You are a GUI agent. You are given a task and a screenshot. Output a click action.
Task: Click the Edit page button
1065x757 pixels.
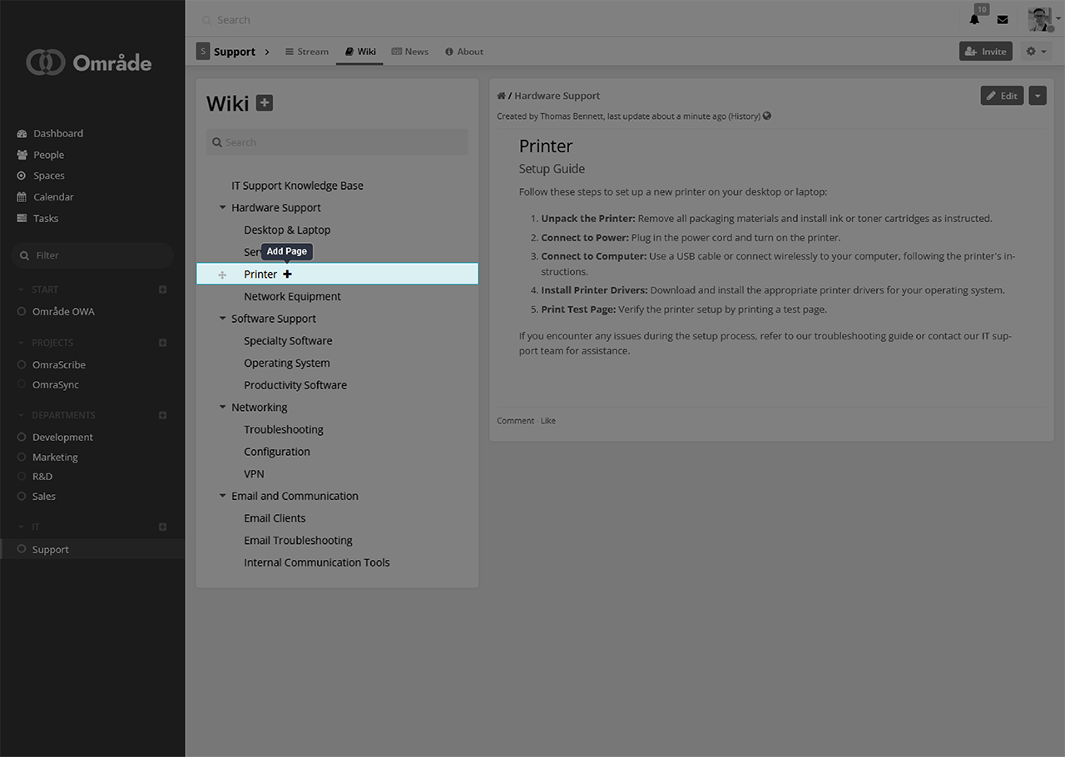coord(1002,96)
